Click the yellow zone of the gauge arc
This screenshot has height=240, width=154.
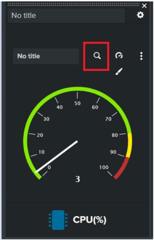click(x=129, y=145)
